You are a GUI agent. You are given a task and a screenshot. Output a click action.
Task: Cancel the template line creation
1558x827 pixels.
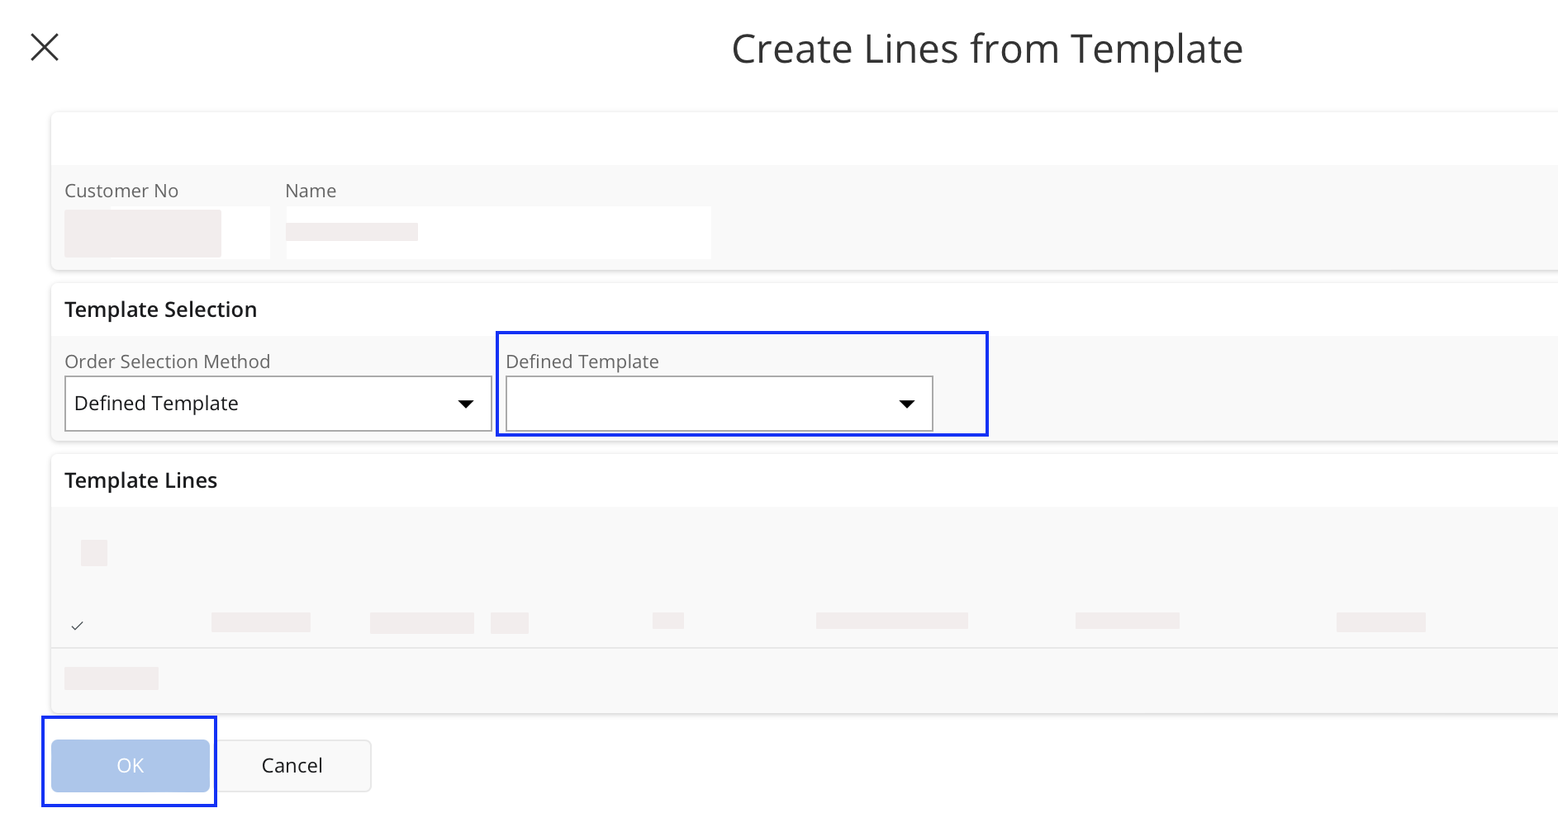[292, 766]
